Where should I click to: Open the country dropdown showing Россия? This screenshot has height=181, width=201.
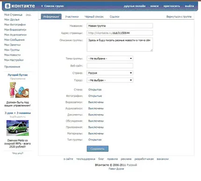pos(110,73)
